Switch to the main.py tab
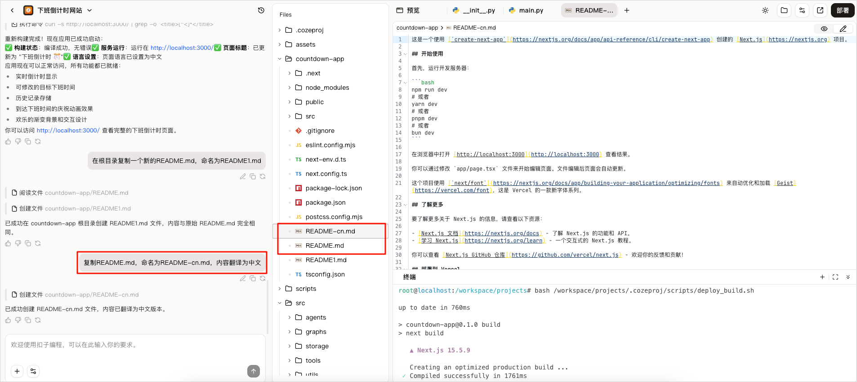 527,10
